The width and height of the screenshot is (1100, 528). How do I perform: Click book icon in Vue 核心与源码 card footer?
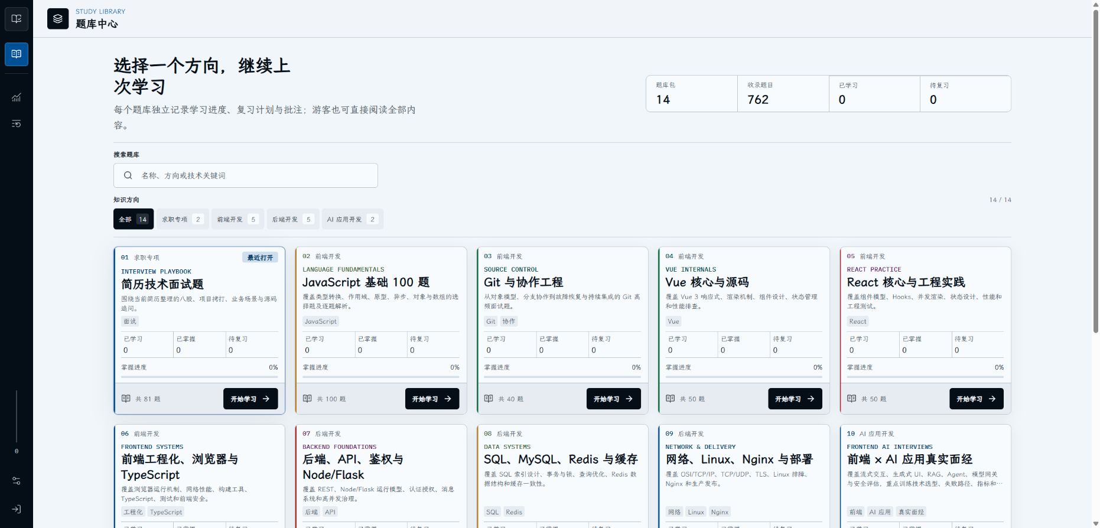670,399
